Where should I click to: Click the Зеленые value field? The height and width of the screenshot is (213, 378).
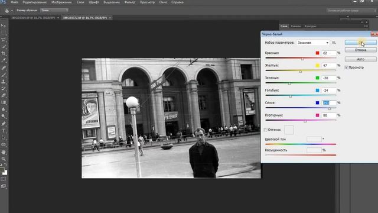(x=329, y=78)
